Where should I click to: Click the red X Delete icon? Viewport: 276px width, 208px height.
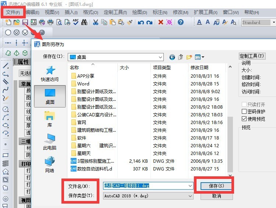point(161,22)
